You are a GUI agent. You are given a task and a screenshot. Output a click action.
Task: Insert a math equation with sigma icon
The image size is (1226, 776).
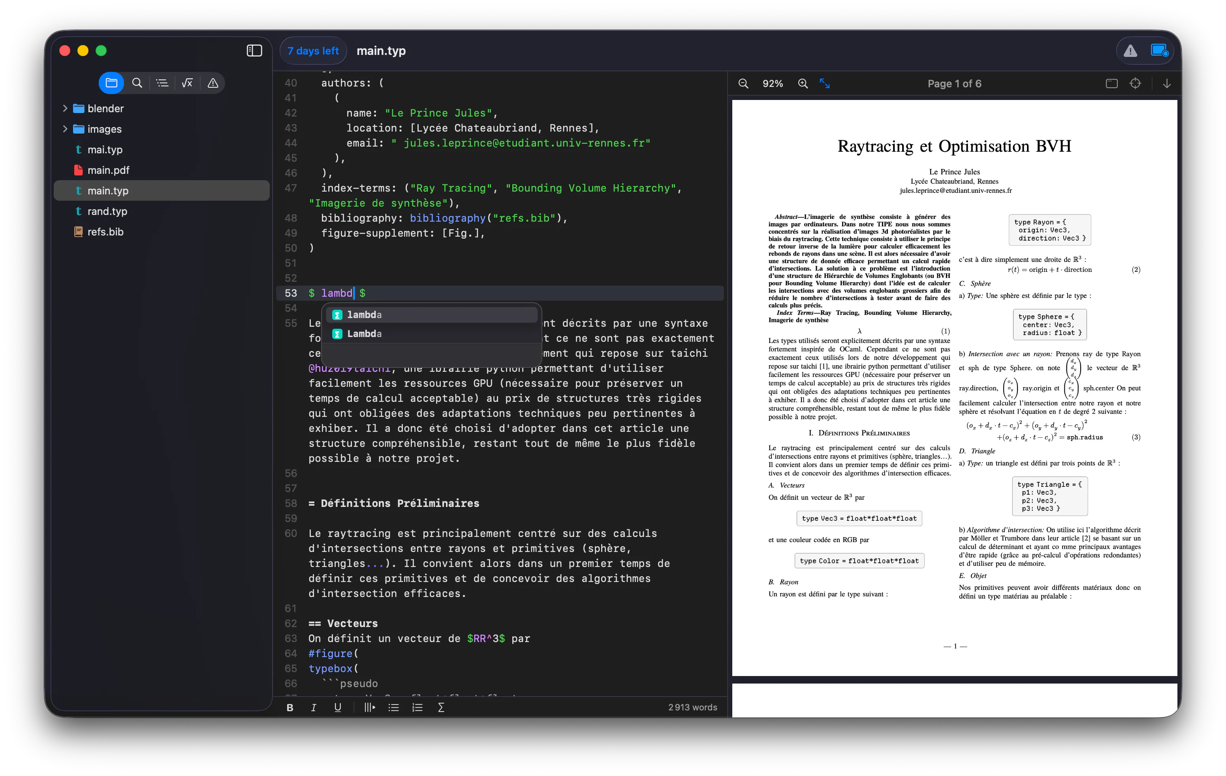click(441, 707)
